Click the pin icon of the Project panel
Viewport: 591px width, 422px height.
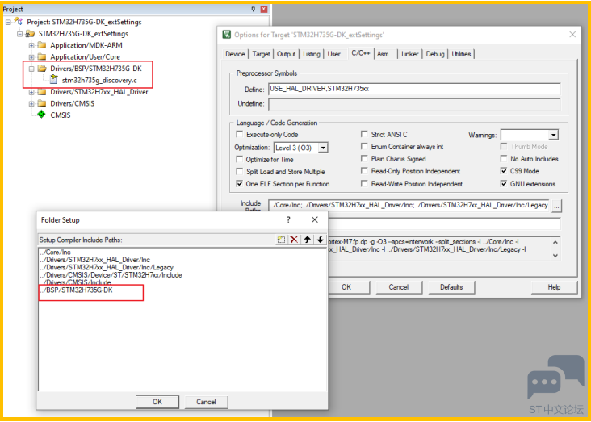pyautogui.click(x=253, y=9)
